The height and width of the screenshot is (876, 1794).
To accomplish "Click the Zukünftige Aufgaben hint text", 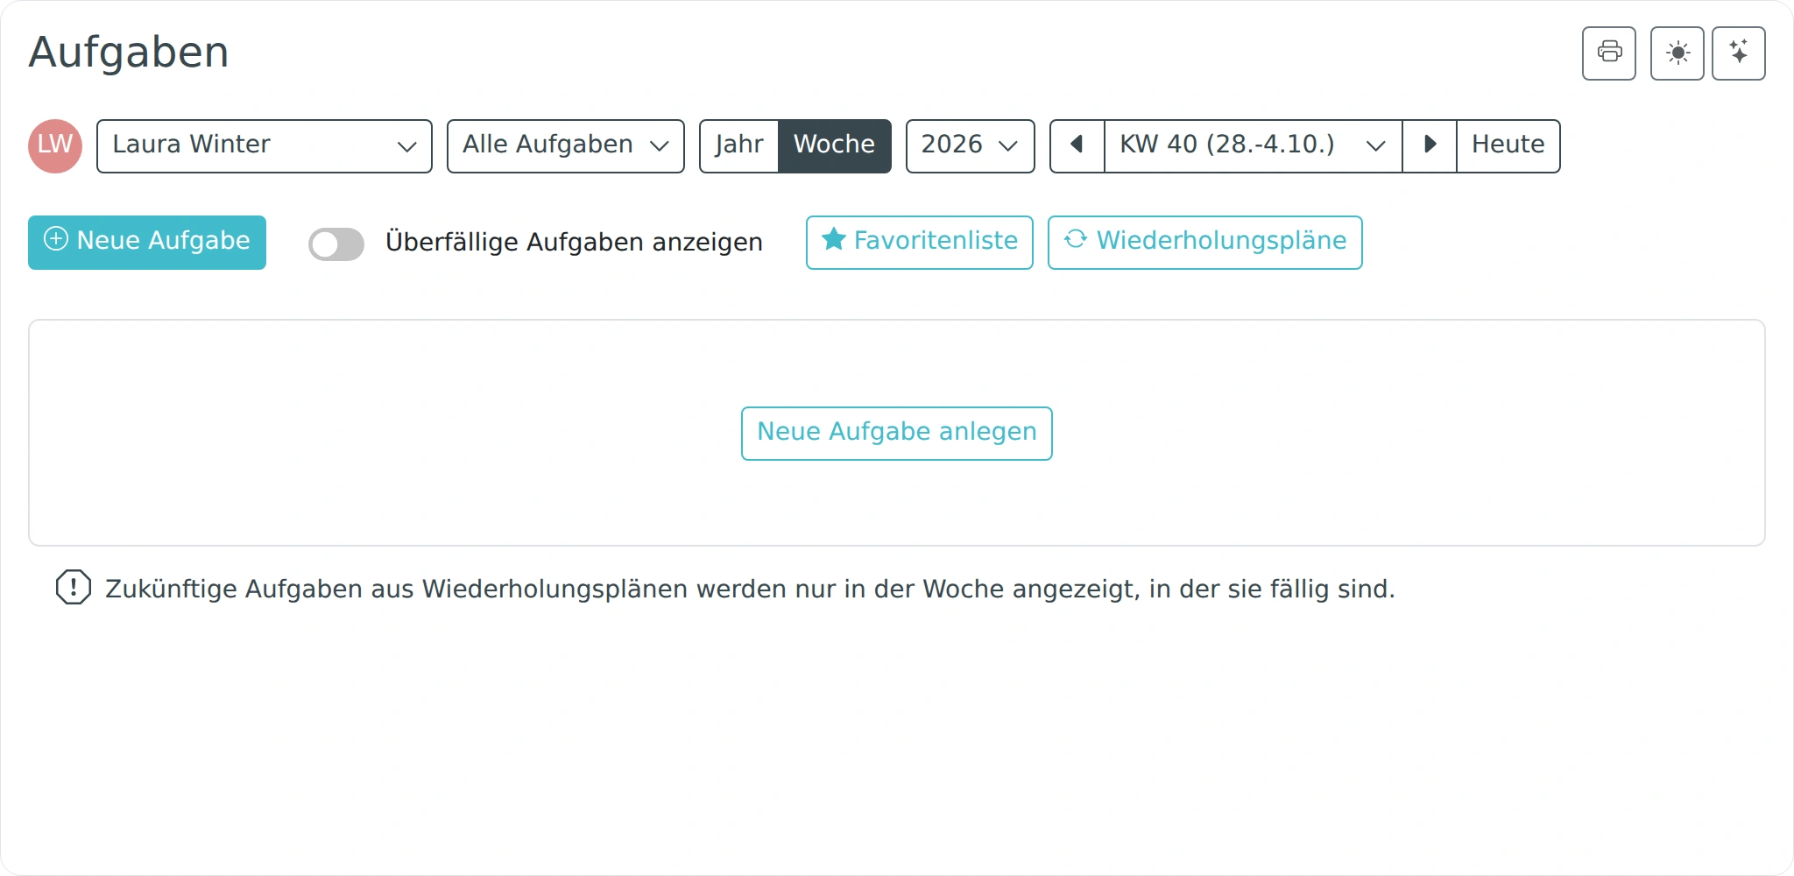I will tap(750, 590).
